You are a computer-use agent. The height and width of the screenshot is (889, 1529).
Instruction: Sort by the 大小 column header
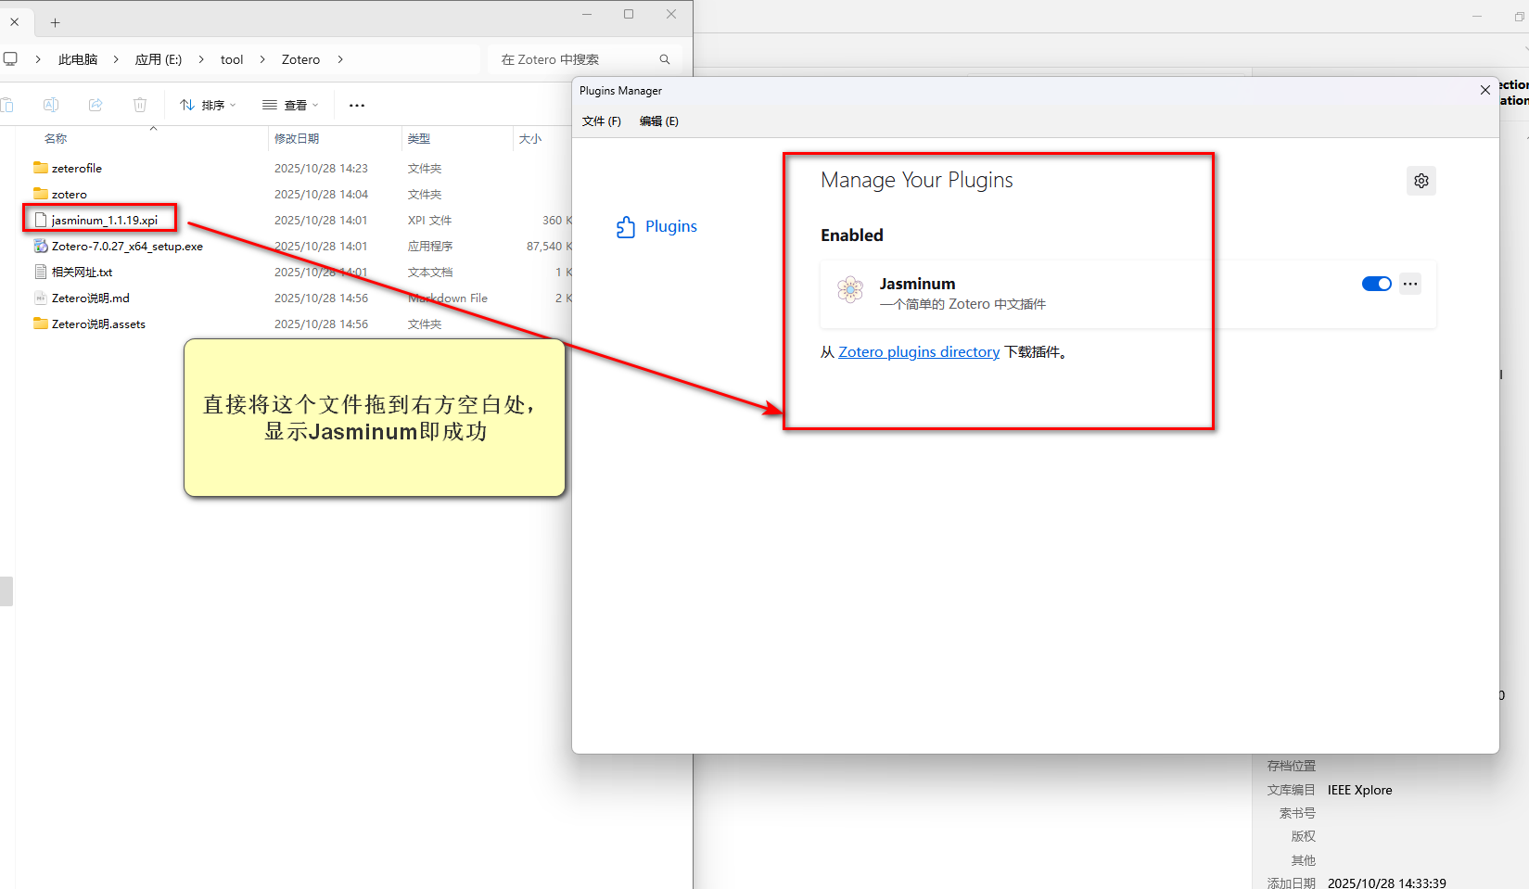530,138
